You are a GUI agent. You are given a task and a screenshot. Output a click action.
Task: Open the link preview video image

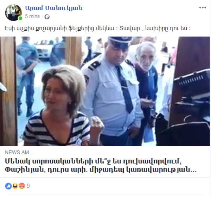coord(105,91)
